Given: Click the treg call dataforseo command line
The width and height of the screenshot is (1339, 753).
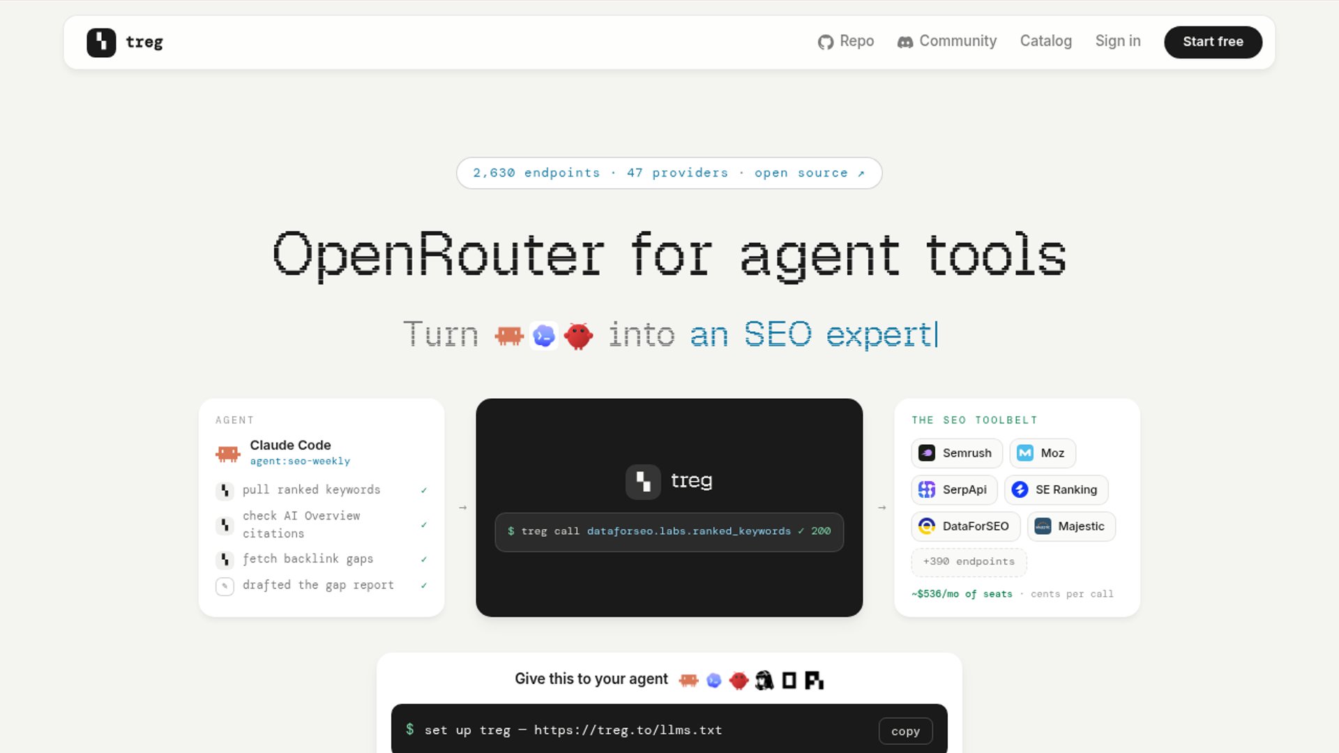Looking at the screenshot, I should [669, 532].
